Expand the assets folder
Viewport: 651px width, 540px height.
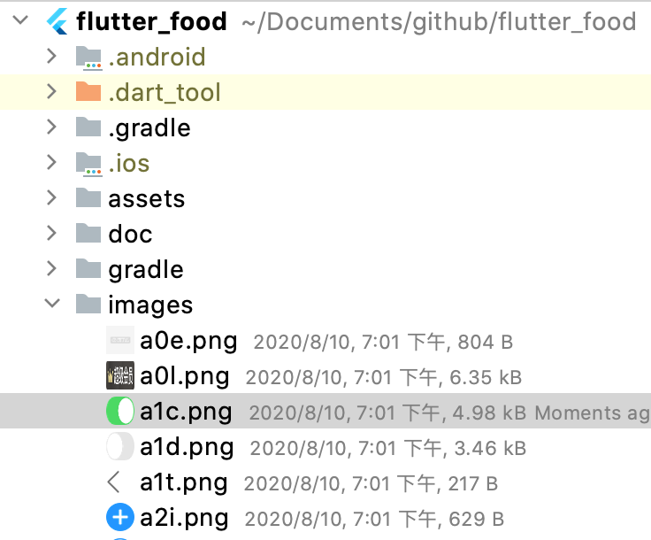[52, 198]
